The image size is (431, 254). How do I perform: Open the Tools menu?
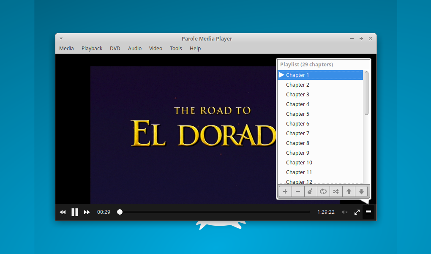176,48
